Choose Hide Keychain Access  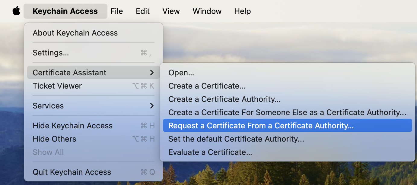pyautogui.click(x=72, y=126)
